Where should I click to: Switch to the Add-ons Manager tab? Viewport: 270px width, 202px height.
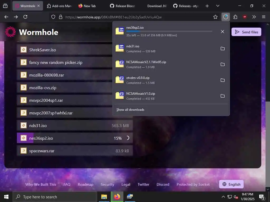[59, 6]
